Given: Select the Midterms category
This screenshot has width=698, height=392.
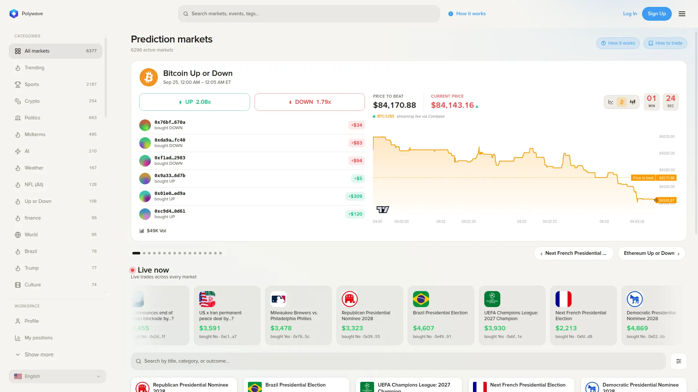Looking at the screenshot, I should (x=56, y=135).
